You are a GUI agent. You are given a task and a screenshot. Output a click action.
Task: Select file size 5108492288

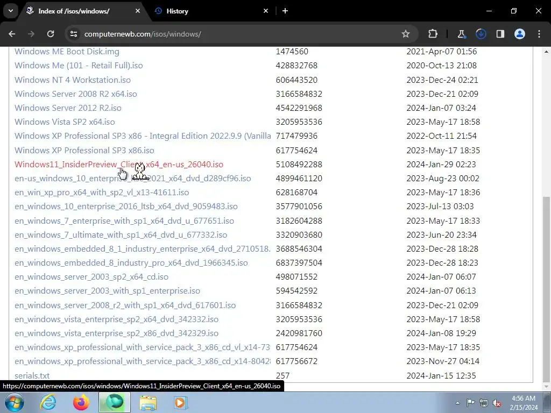pos(299,165)
